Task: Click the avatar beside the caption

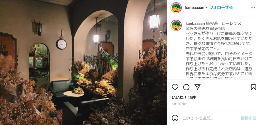Action: click(176, 25)
